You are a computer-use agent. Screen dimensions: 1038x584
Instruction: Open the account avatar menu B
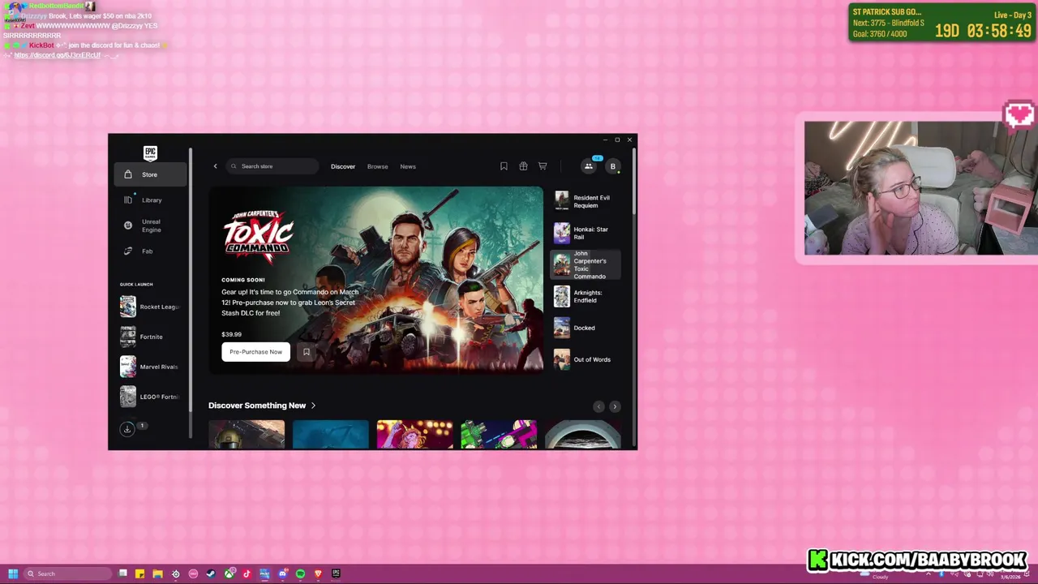pyautogui.click(x=613, y=166)
